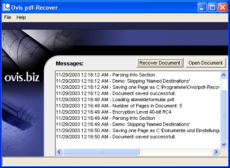
Task: Click the scroll left arrow in Messages
Action: pyautogui.click(x=59, y=152)
